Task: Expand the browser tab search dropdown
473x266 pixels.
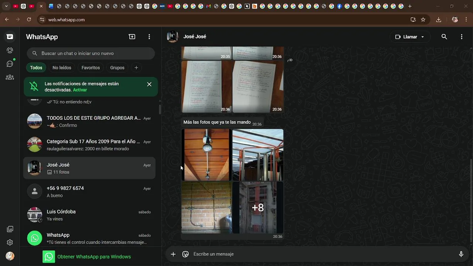Action: click(x=6, y=6)
